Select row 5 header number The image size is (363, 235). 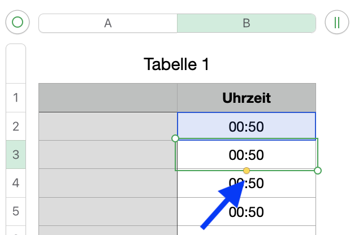point(16,212)
